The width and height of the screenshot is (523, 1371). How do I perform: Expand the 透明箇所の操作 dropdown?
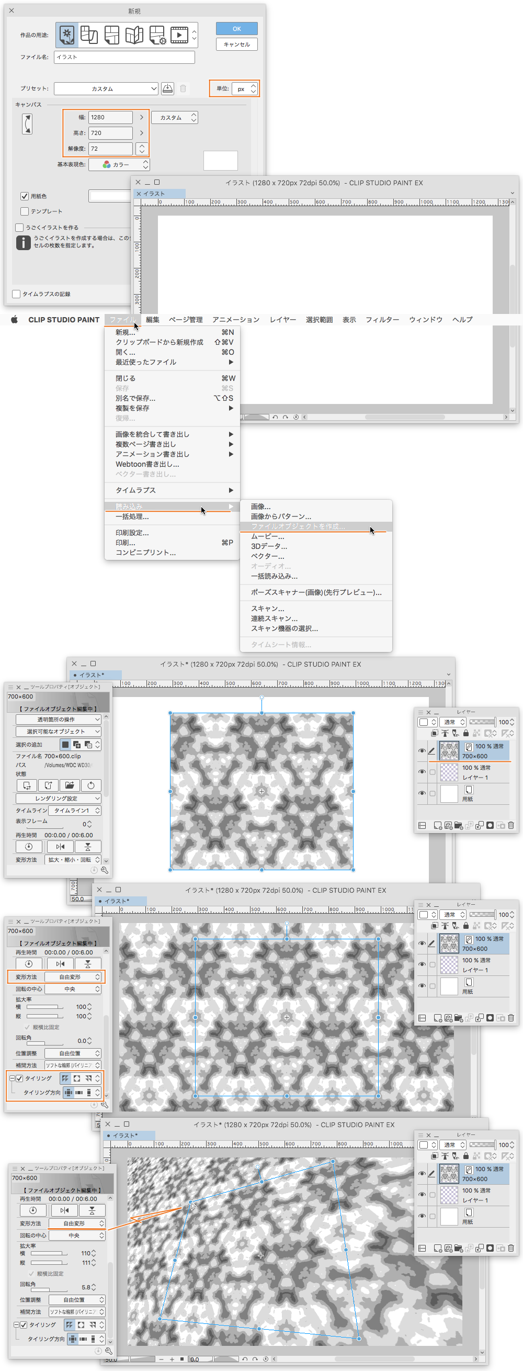point(58,720)
